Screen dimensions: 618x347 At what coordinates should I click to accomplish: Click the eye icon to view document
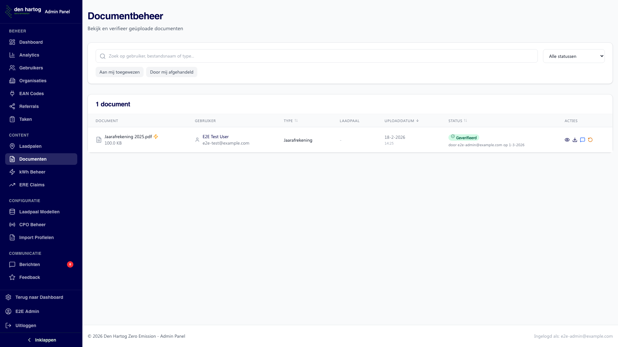[x=567, y=140]
